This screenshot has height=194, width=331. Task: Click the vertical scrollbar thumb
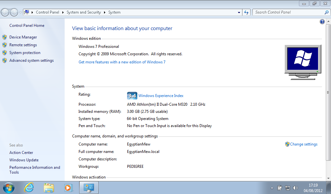pyautogui.click(x=328, y=92)
